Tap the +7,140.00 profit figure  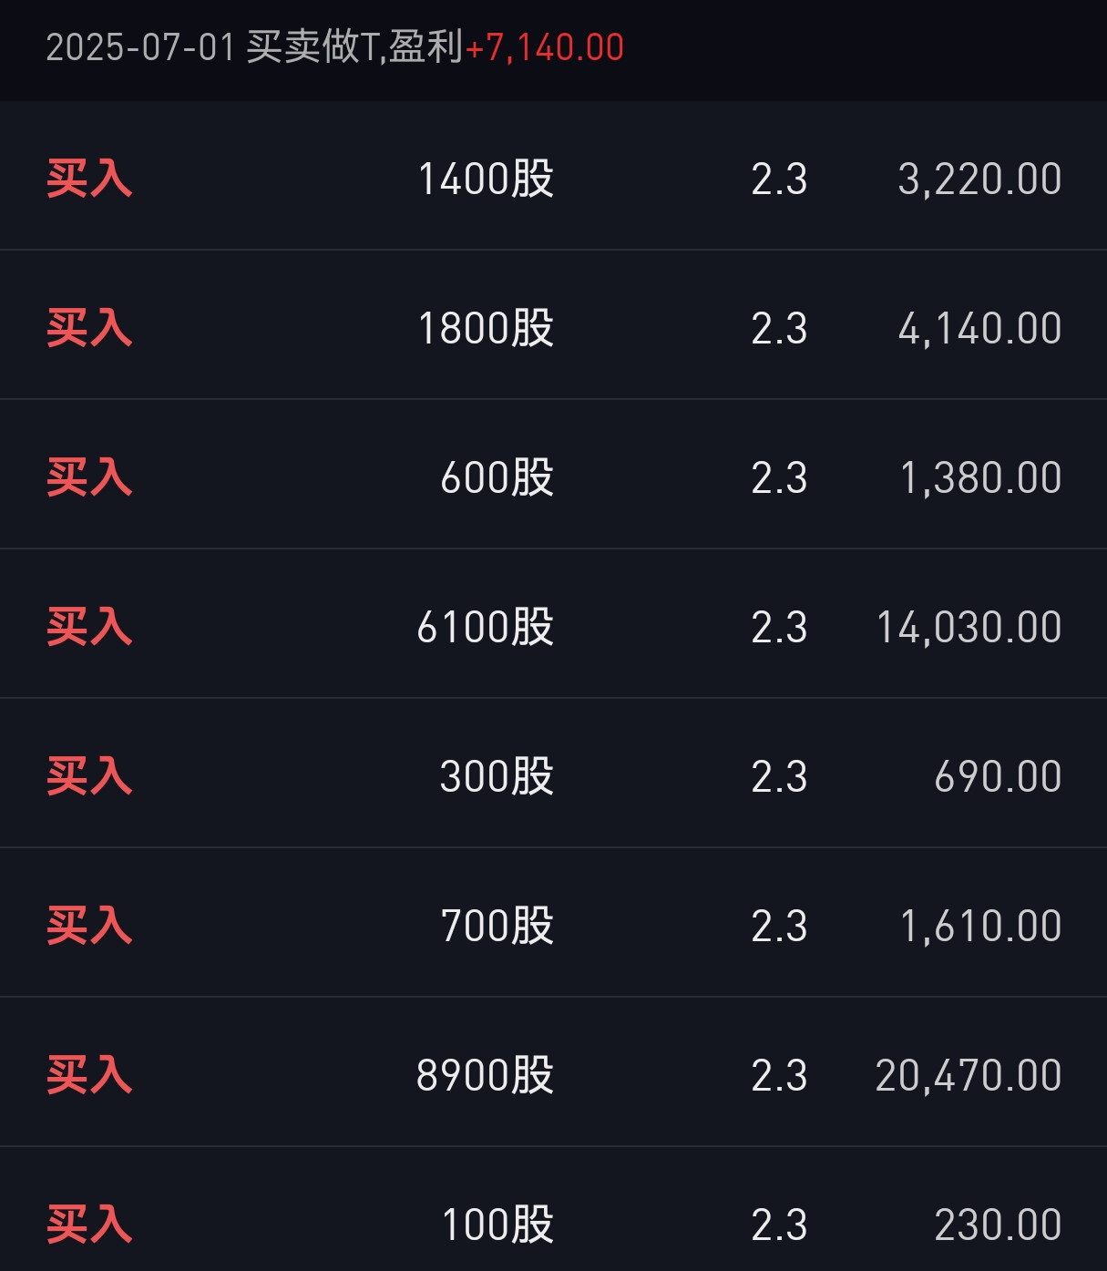pyautogui.click(x=545, y=47)
